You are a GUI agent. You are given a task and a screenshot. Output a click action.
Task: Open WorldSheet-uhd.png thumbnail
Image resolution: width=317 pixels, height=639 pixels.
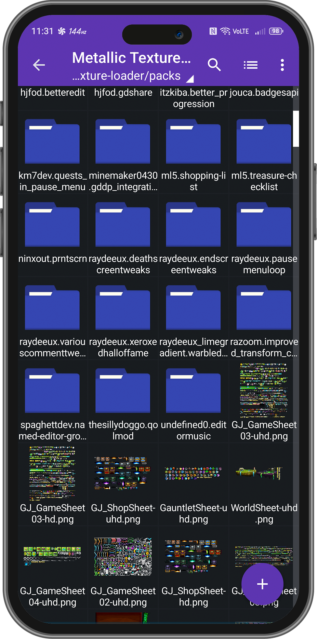tap(259, 473)
